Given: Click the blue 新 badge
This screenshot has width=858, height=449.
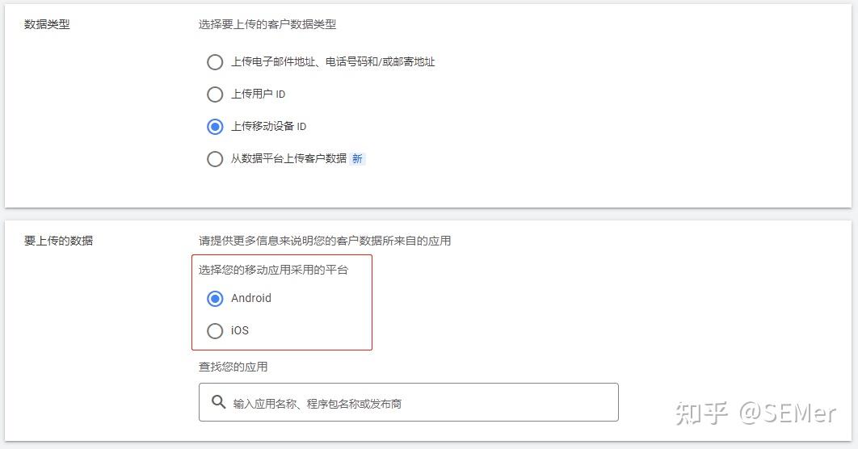Looking at the screenshot, I should point(357,158).
